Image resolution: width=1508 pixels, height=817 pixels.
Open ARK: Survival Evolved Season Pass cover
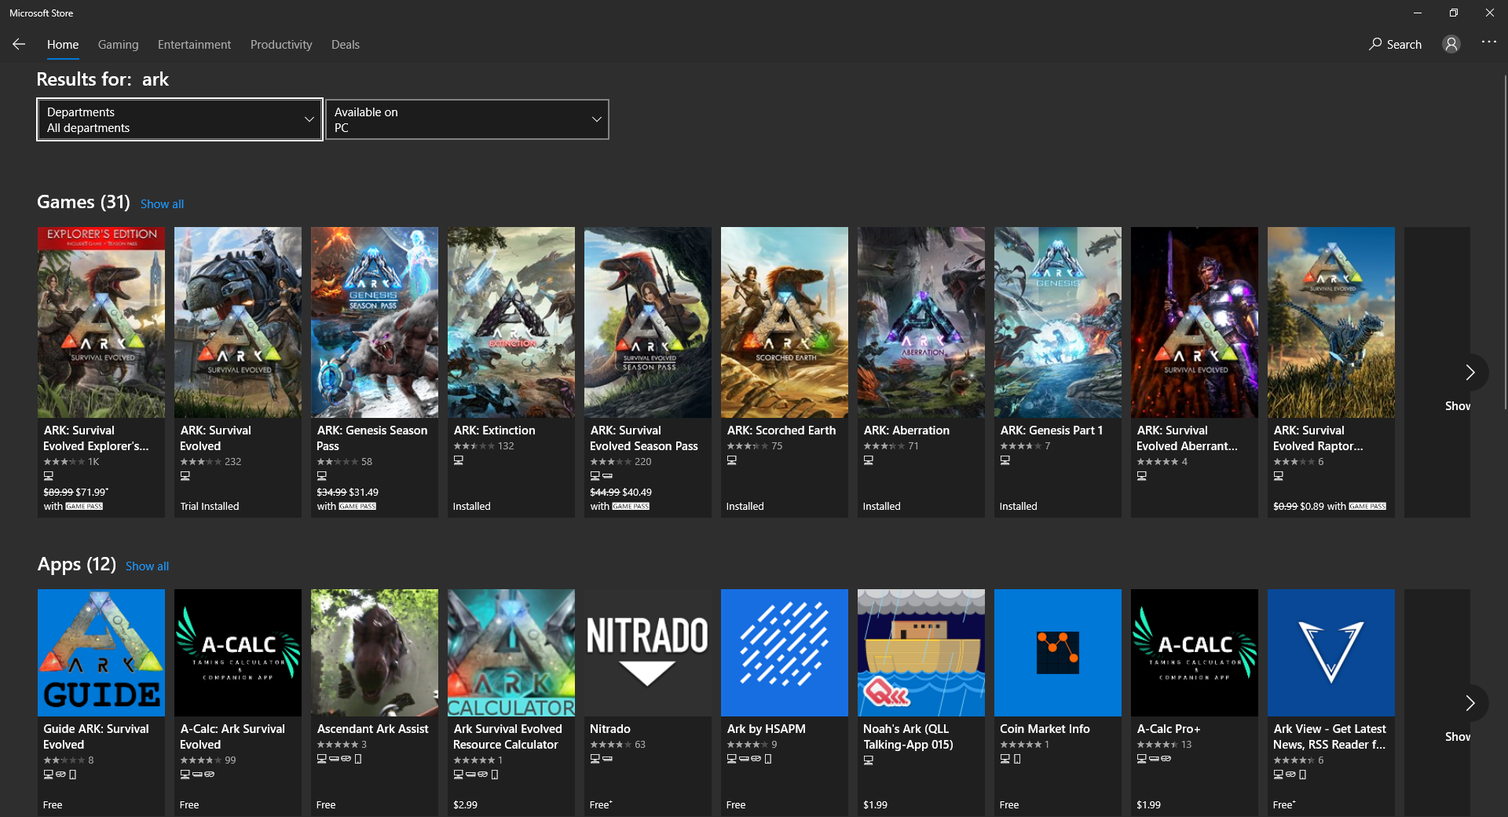click(648, 323)
